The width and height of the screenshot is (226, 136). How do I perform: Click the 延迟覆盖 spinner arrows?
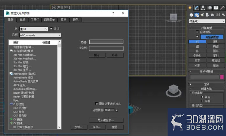pos(117,110)
